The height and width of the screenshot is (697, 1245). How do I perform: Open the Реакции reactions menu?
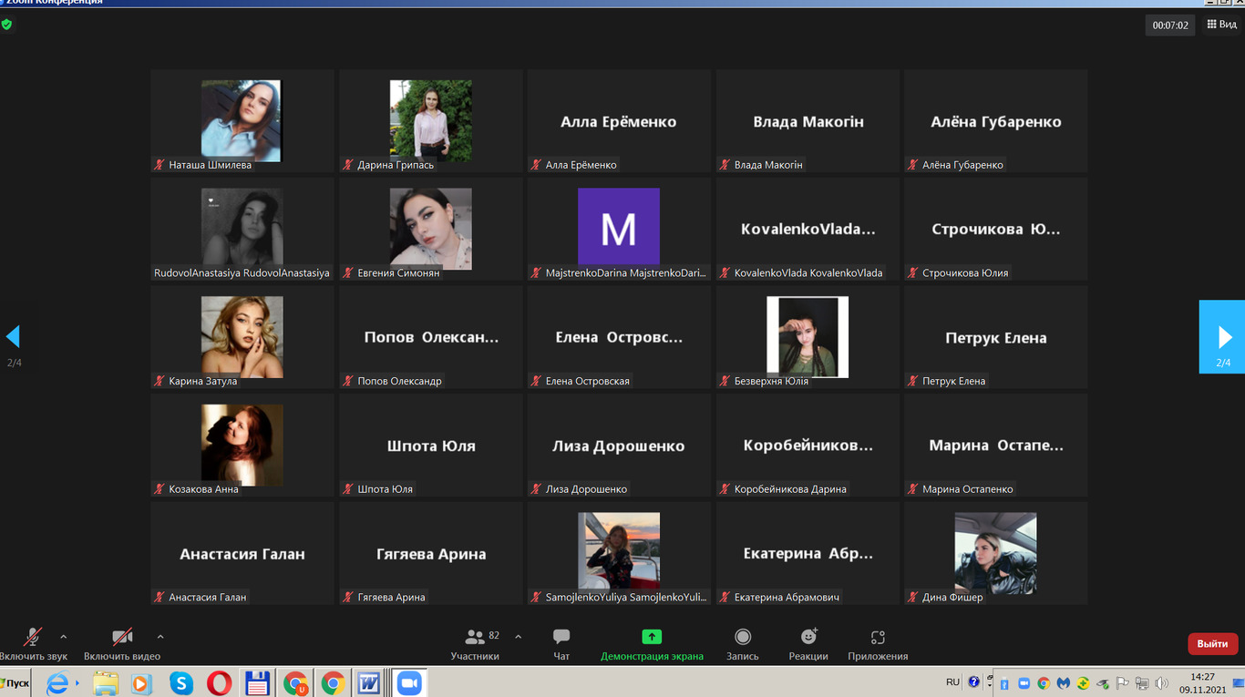(x=808, y=643)
